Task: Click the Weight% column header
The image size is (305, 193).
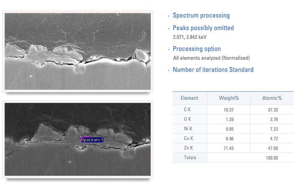Action: [229, 98]
